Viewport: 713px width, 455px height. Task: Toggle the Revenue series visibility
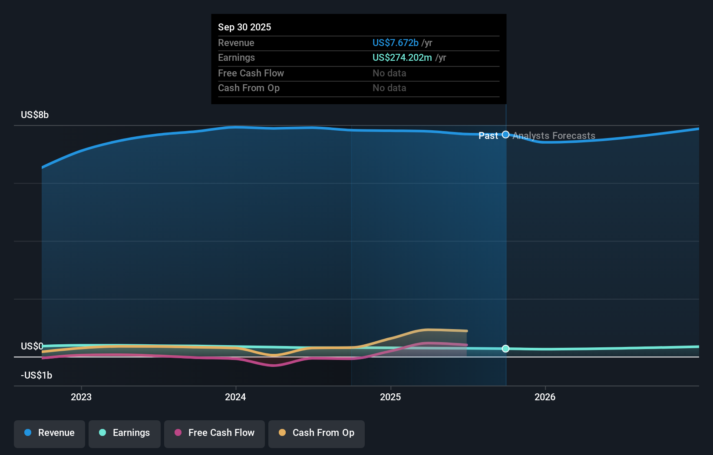point(49,434)
